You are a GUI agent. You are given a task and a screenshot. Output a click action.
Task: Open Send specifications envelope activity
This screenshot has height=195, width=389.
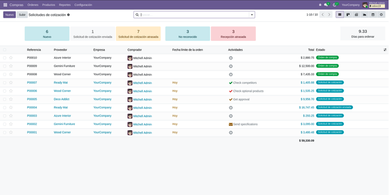(231, 125)
